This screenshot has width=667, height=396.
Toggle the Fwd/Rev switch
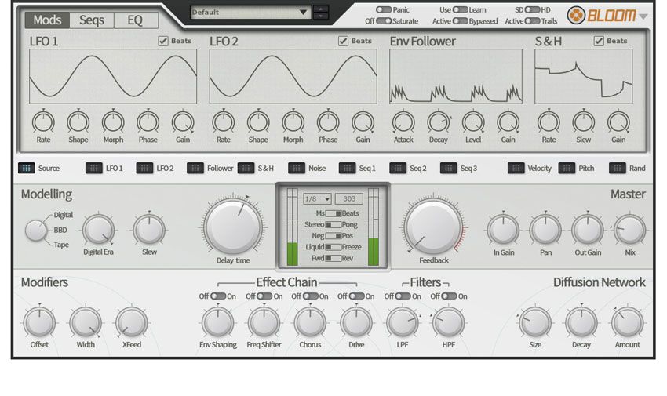333,258
